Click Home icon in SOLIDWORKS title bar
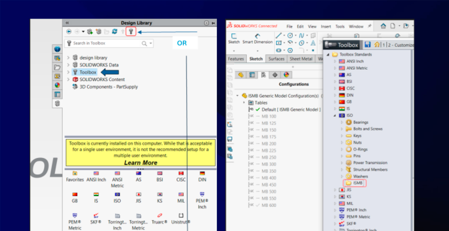This screenshot has height=231, width=449. click(x=383, y=26)
